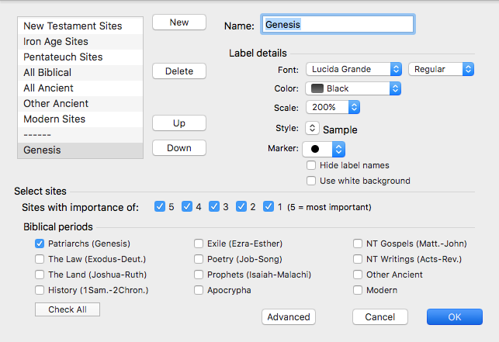Uncheck importance level 1 checkbox
The height and width of the screenshot is (342, 499).
pos(269,206)
